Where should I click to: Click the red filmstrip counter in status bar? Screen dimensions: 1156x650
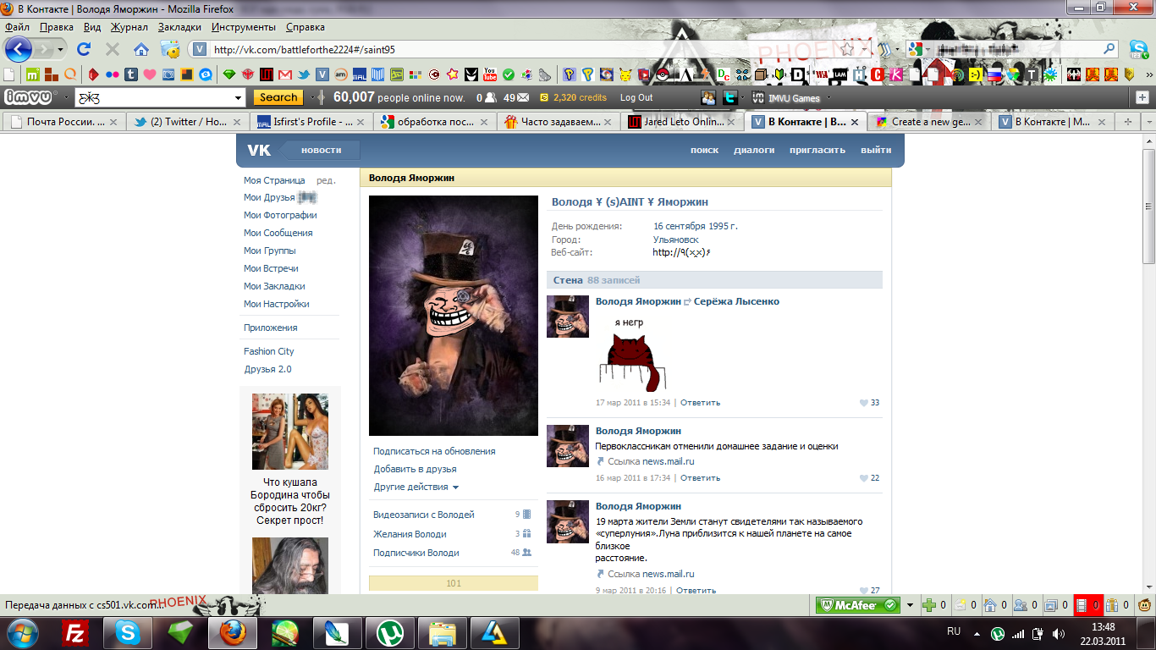coord(1087,605)
